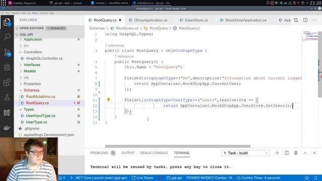Open the .gitignore file
322x181 pixels.
[49, 128]
